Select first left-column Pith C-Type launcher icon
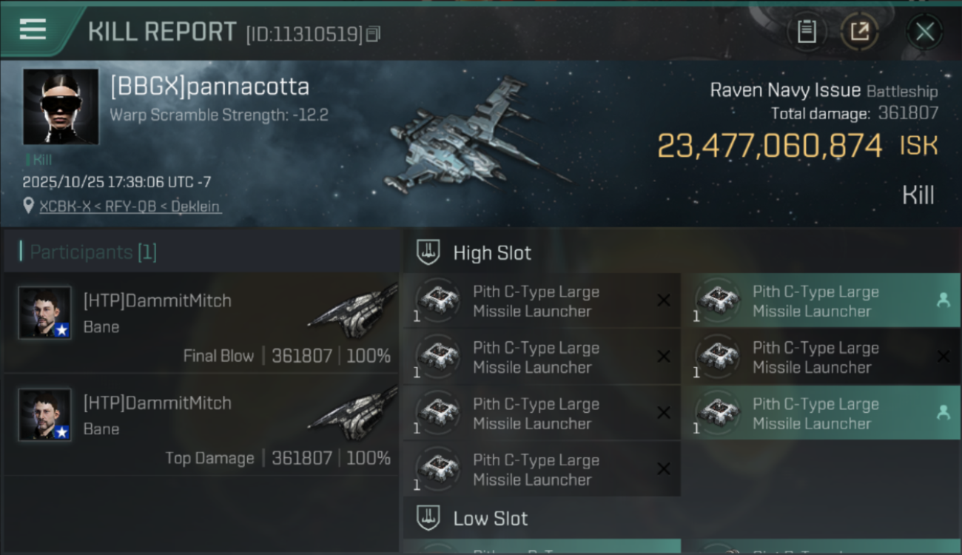Screen dimensions: 962x555 [438, 300]
